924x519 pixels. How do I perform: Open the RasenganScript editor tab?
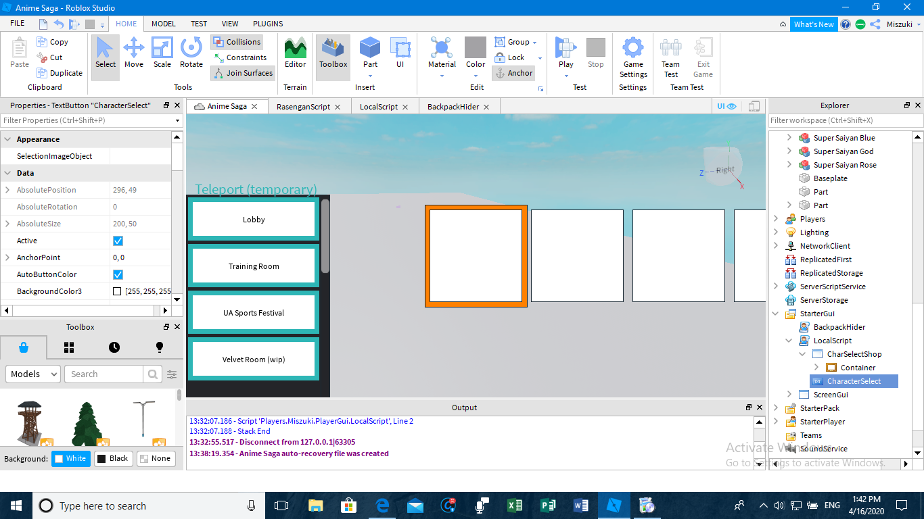[303, 107]
